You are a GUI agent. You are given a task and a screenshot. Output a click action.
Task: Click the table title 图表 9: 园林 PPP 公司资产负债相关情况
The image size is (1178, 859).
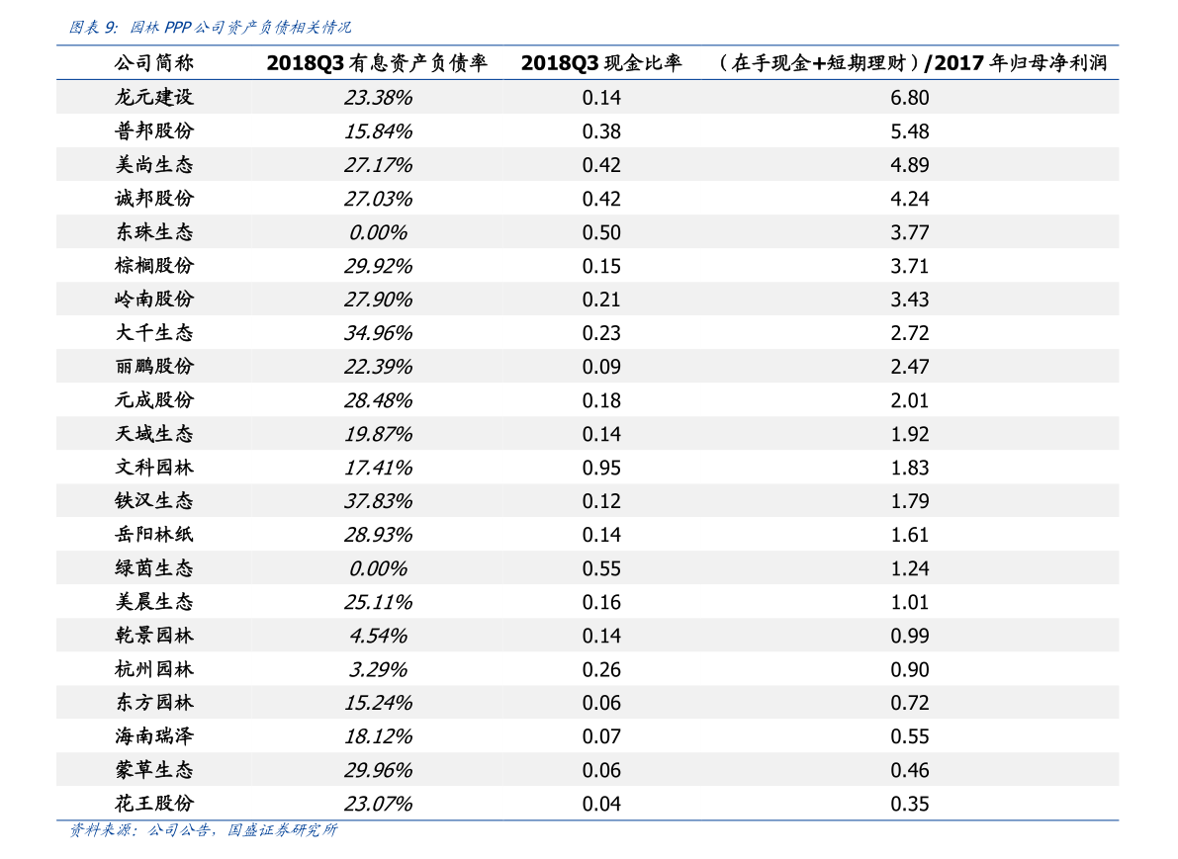pos(210,28)
